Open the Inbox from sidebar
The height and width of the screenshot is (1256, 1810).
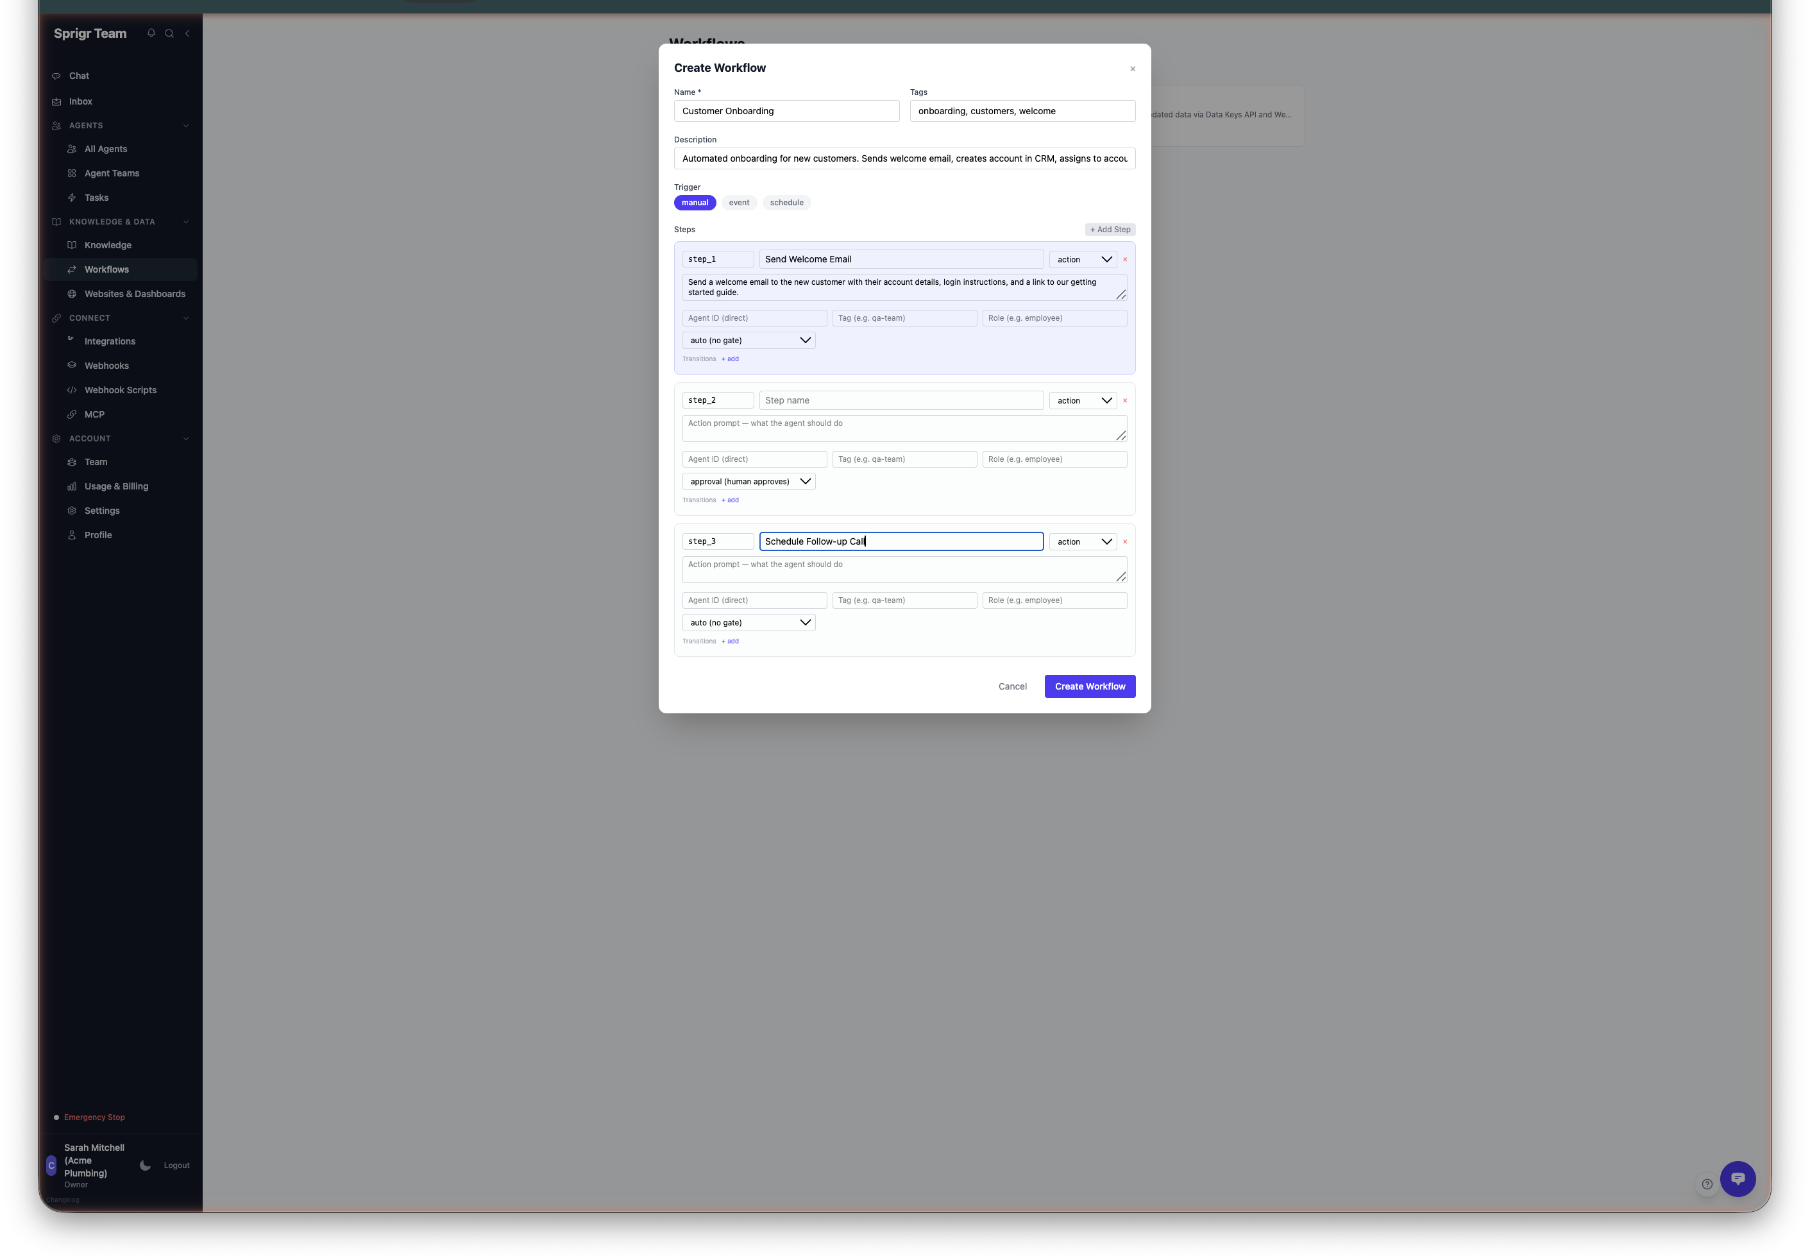click(80, 101)
